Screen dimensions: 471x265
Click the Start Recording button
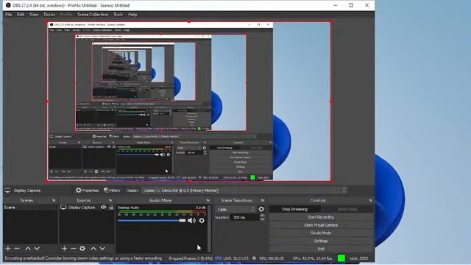tap(321, 217)
